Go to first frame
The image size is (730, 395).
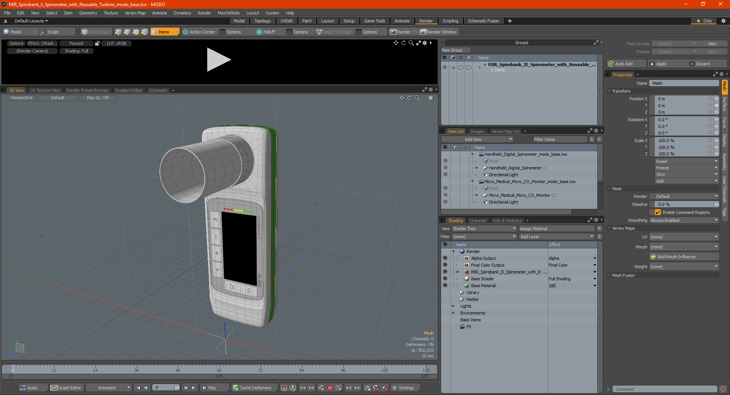[138, 388]
